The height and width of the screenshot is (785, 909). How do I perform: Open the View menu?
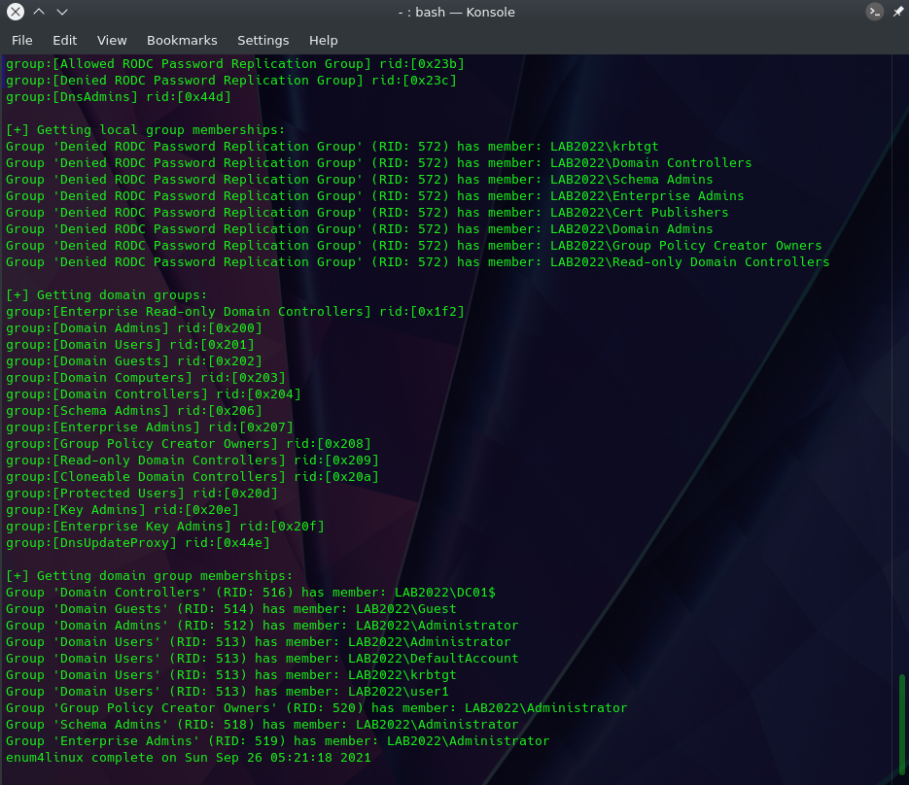(x=112, y=40)
